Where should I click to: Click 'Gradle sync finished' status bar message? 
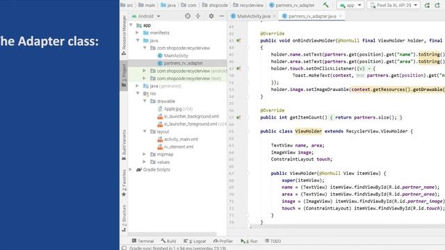coord(178,249)
